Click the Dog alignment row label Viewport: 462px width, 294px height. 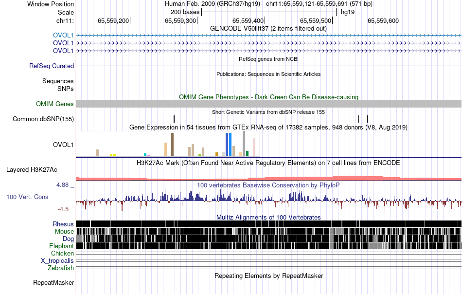coord(68,239)
